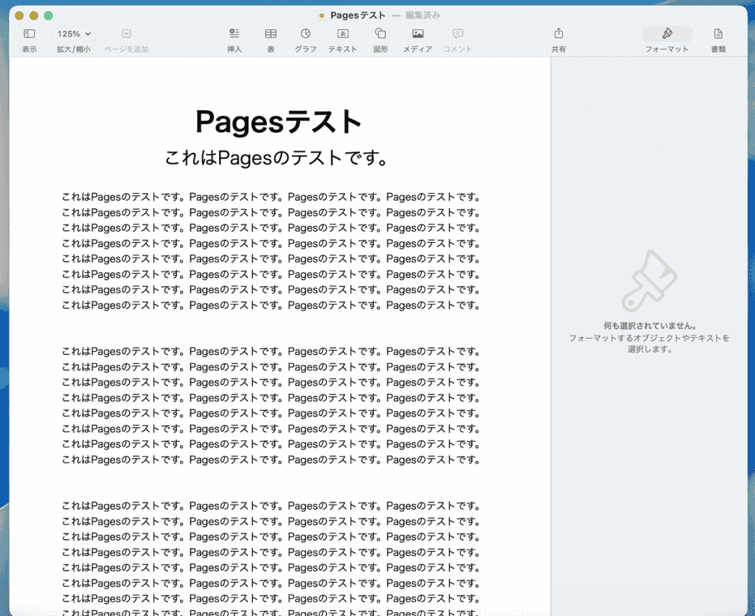Open the View (表示) sidebar menu icon
This screenshot has height=616, width=755.
[29, 34]
